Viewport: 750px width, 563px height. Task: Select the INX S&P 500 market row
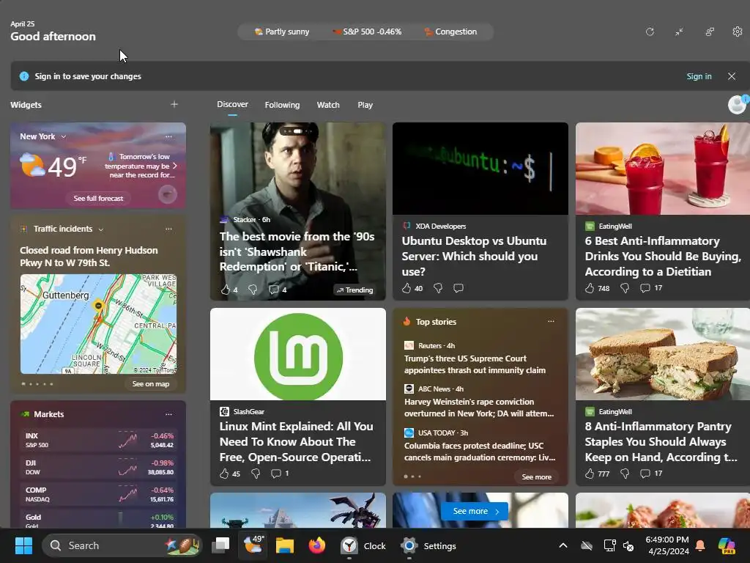coord(100,440)
